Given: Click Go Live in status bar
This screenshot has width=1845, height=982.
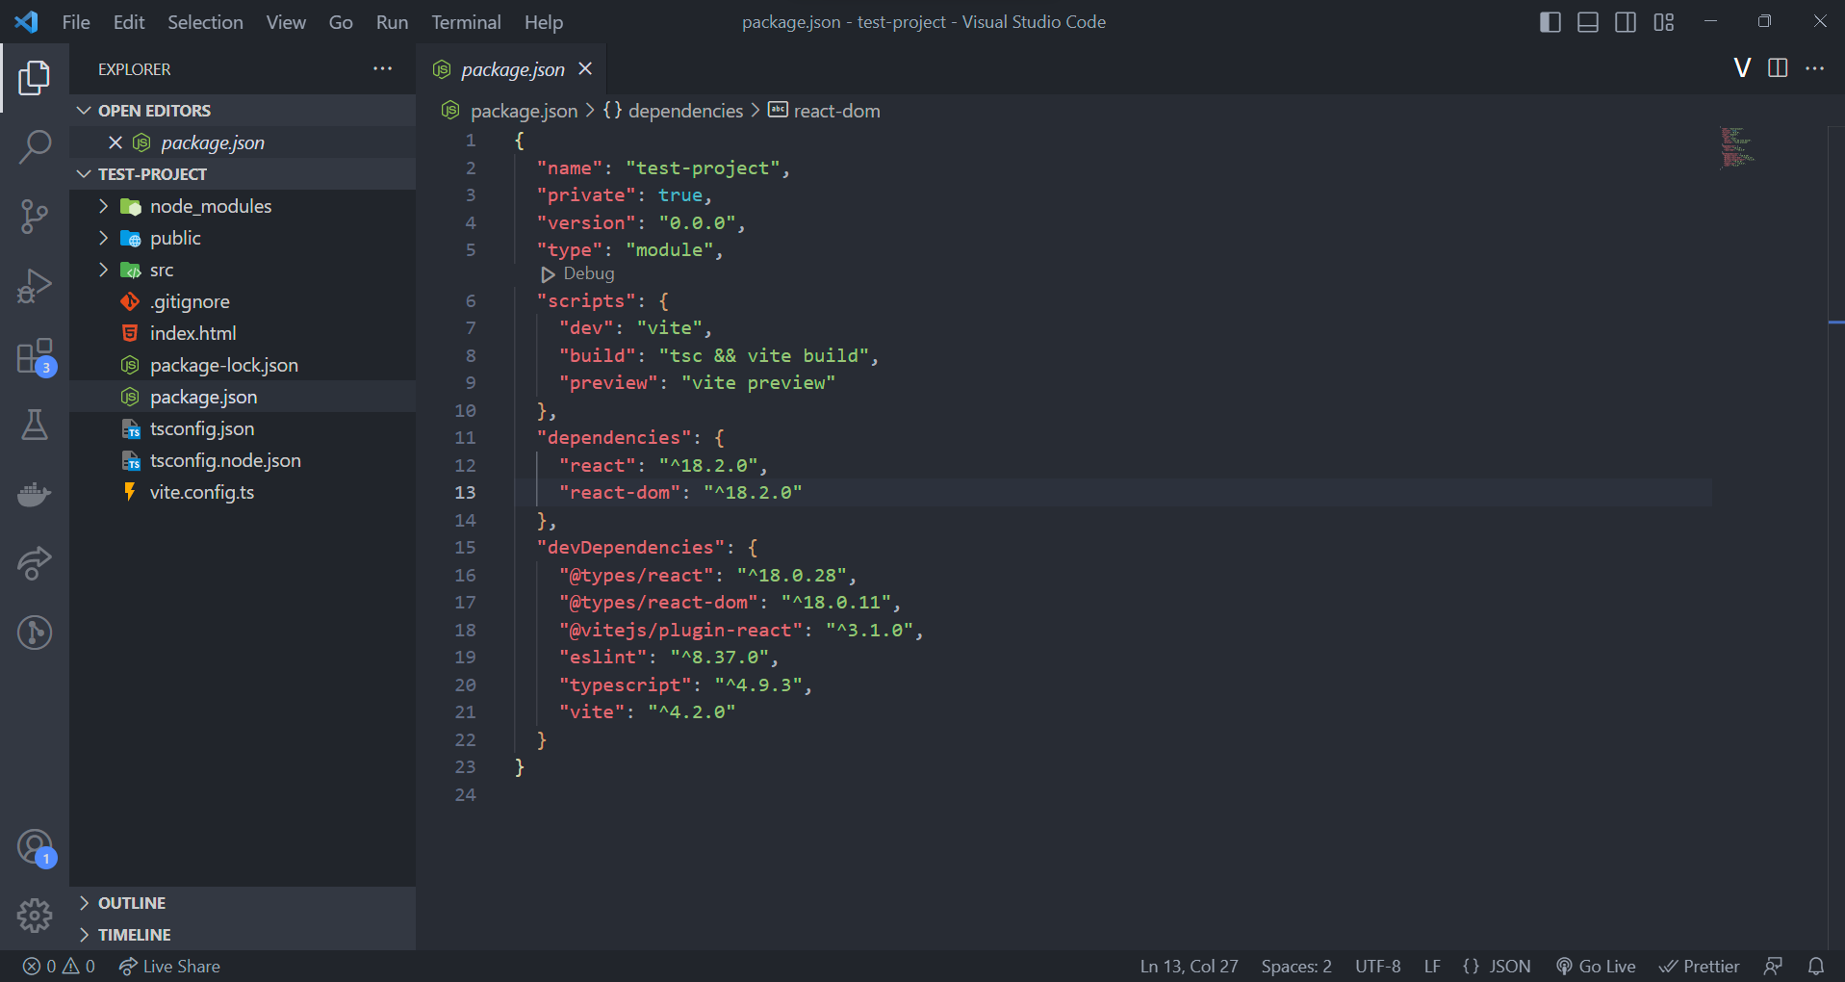Looking at the screenshot, I should [1596, 966].
